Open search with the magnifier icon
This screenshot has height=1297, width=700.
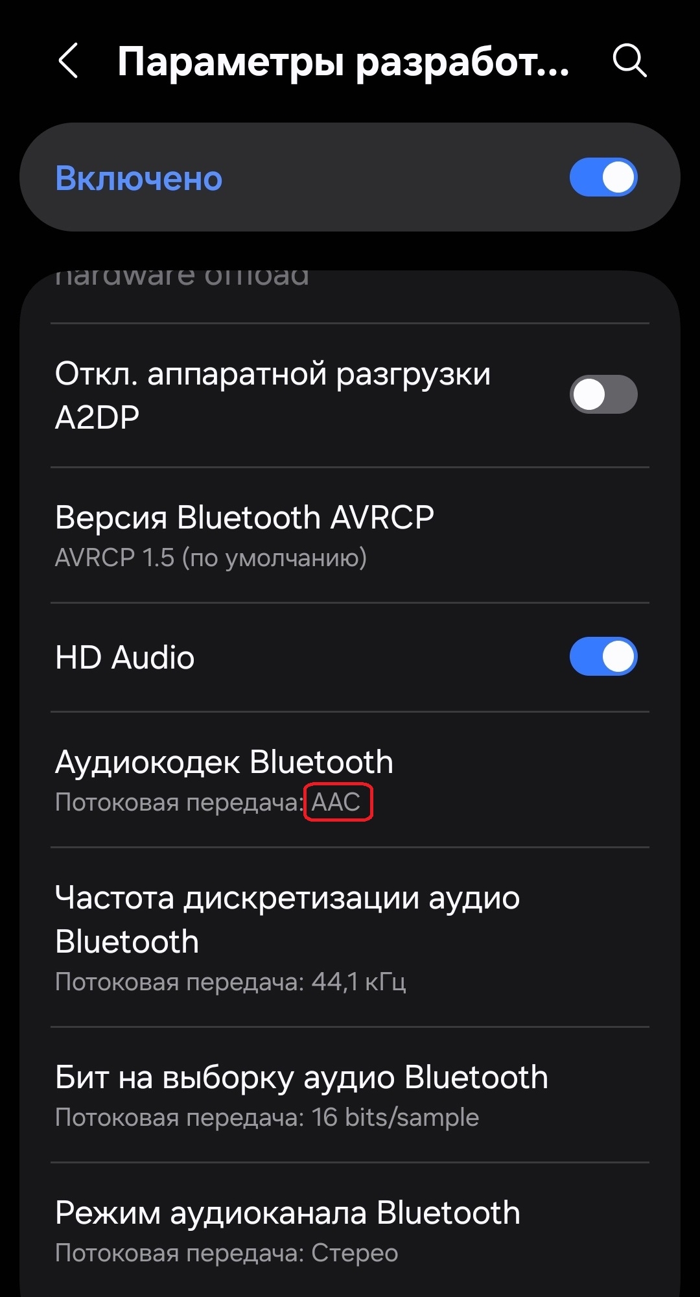tap(629, 61)
